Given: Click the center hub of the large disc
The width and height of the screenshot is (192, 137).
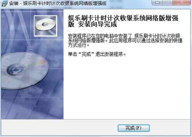Looking at the screenshot, I should pos(16,70).
